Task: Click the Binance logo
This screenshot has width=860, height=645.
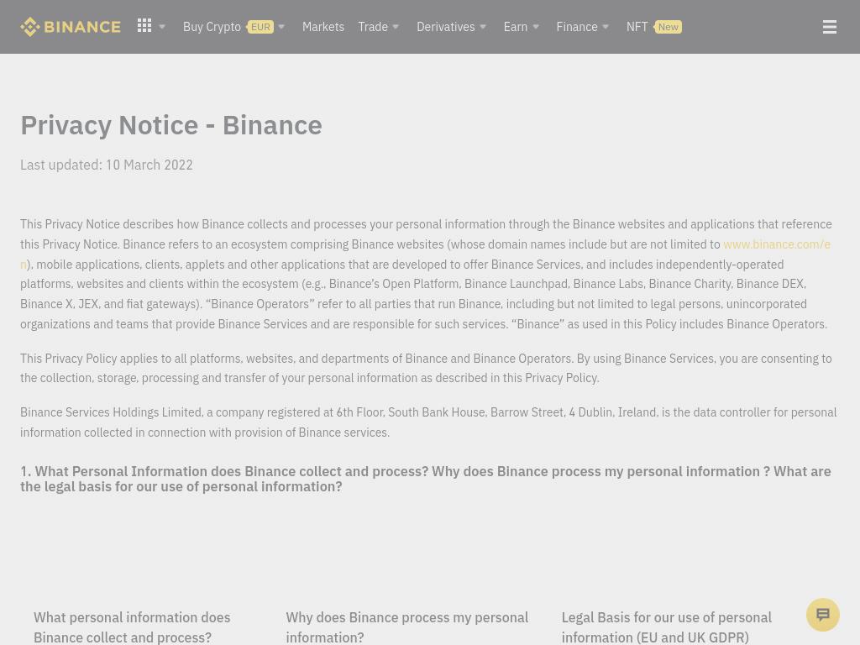Action: [x=71, y=27]
